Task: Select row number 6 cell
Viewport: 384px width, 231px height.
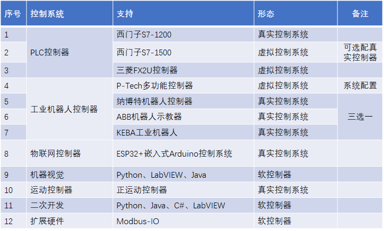Action: [x=13, y=117]
